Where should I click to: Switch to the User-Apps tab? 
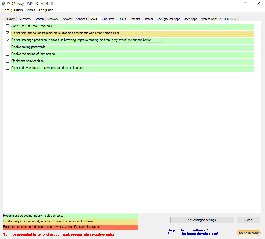(190, 19)
